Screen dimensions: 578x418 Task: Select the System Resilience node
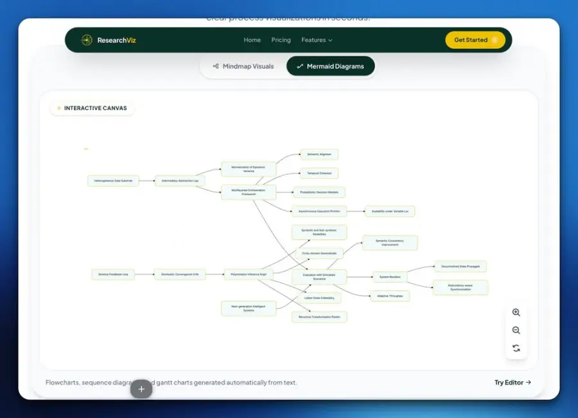[x=390, y=277]
